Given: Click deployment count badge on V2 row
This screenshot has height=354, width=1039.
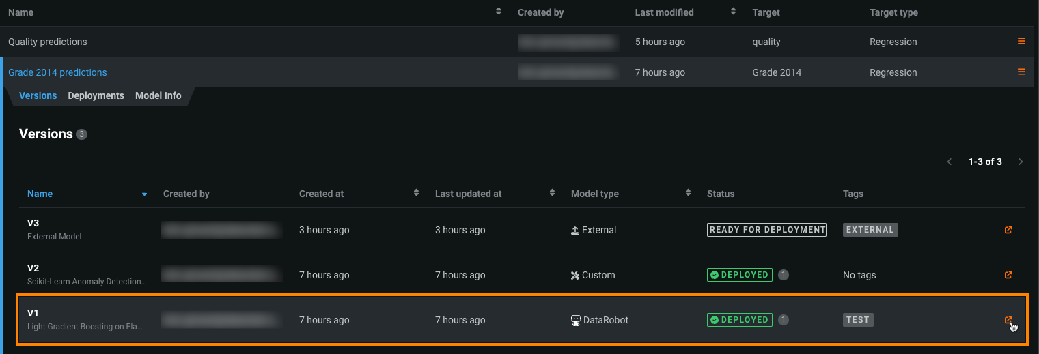Looking at the screenshot, I should (x=784, y=275).
